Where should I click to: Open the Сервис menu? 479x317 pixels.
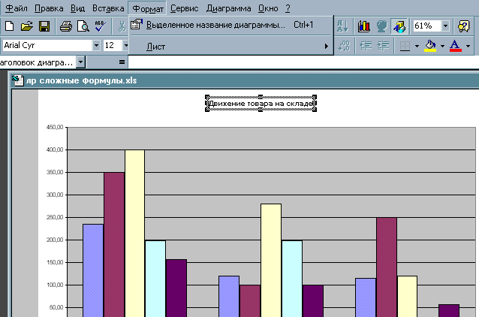click(x=184, y=8)
